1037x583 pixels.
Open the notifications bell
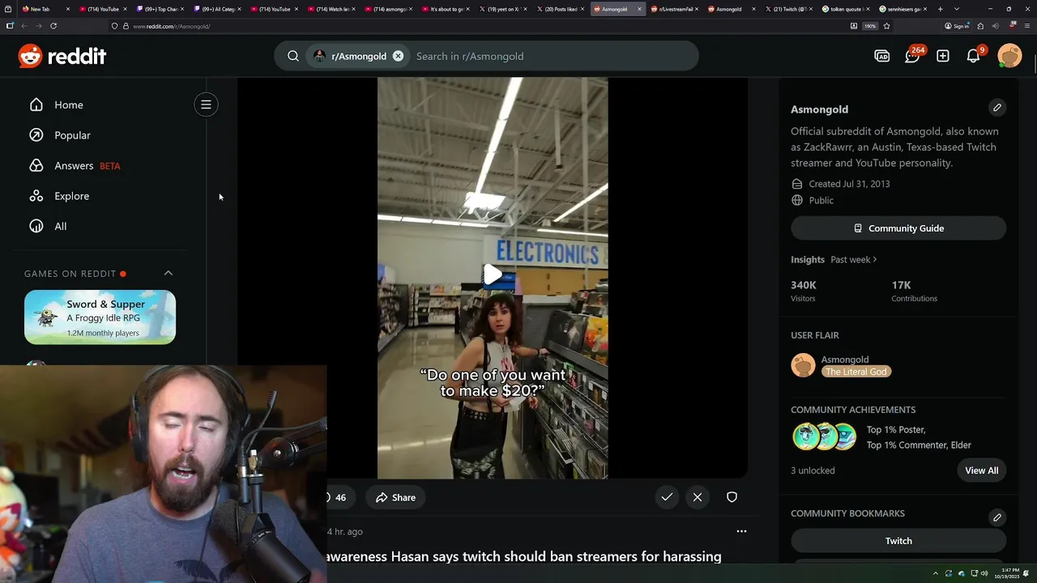pyautogui.click(x=974, y=56)
